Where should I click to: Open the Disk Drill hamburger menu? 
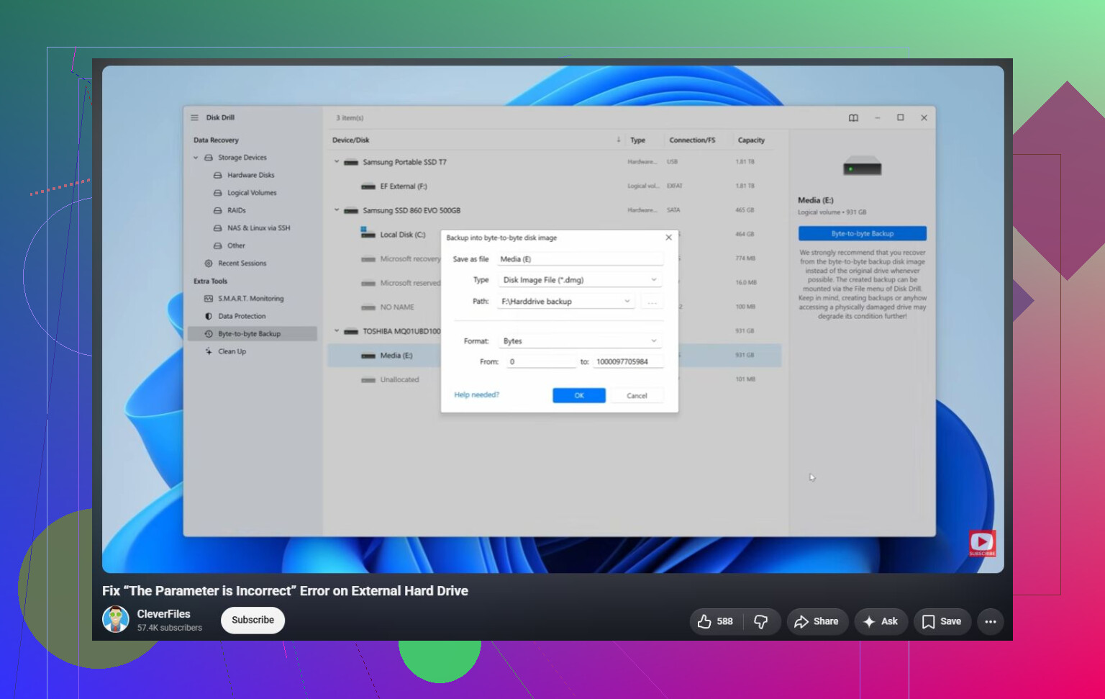[x=194, y=117]
